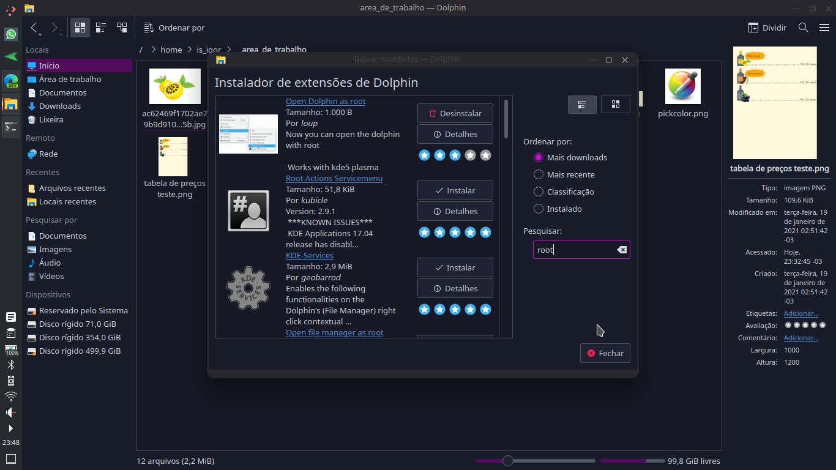Install Root Actions Servicemenu

point(455,190)
